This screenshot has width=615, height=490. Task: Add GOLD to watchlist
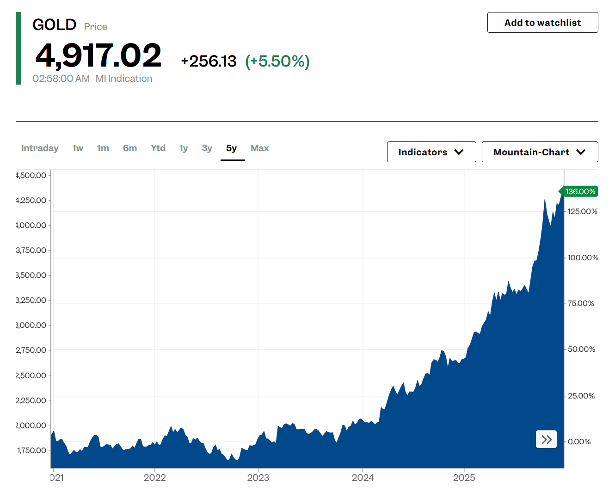point(542,22)
